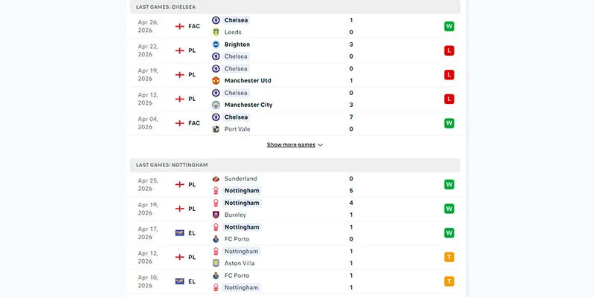This screenshot has width=595, height=297.
Task: Click the Manchester City crest icon
Action: [216, 105]
